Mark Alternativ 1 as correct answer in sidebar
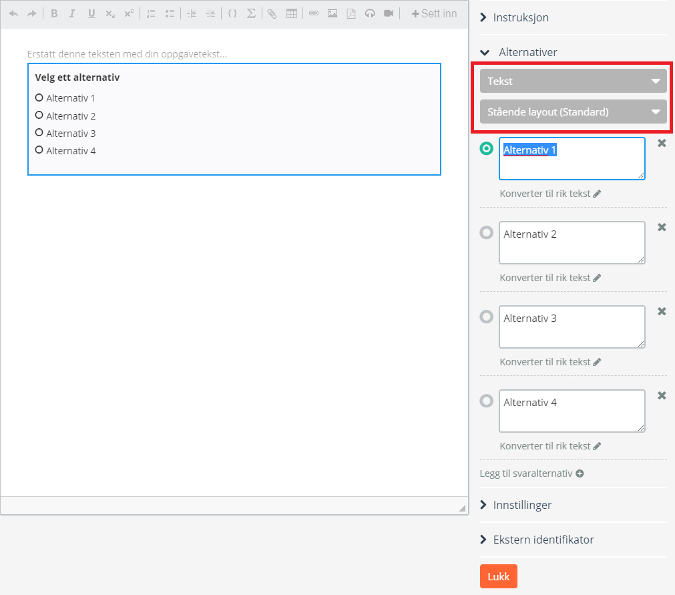 click(487, 148)
